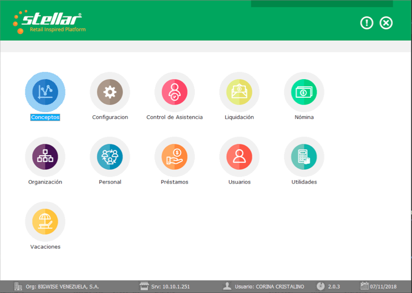
Task: Open the Usuarios user icon
Action: 239,157
